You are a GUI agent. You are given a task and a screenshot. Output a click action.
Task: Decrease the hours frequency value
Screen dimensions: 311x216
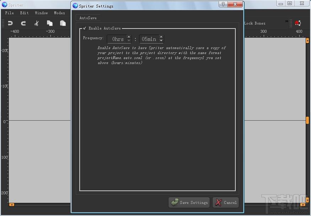(129, 41)
